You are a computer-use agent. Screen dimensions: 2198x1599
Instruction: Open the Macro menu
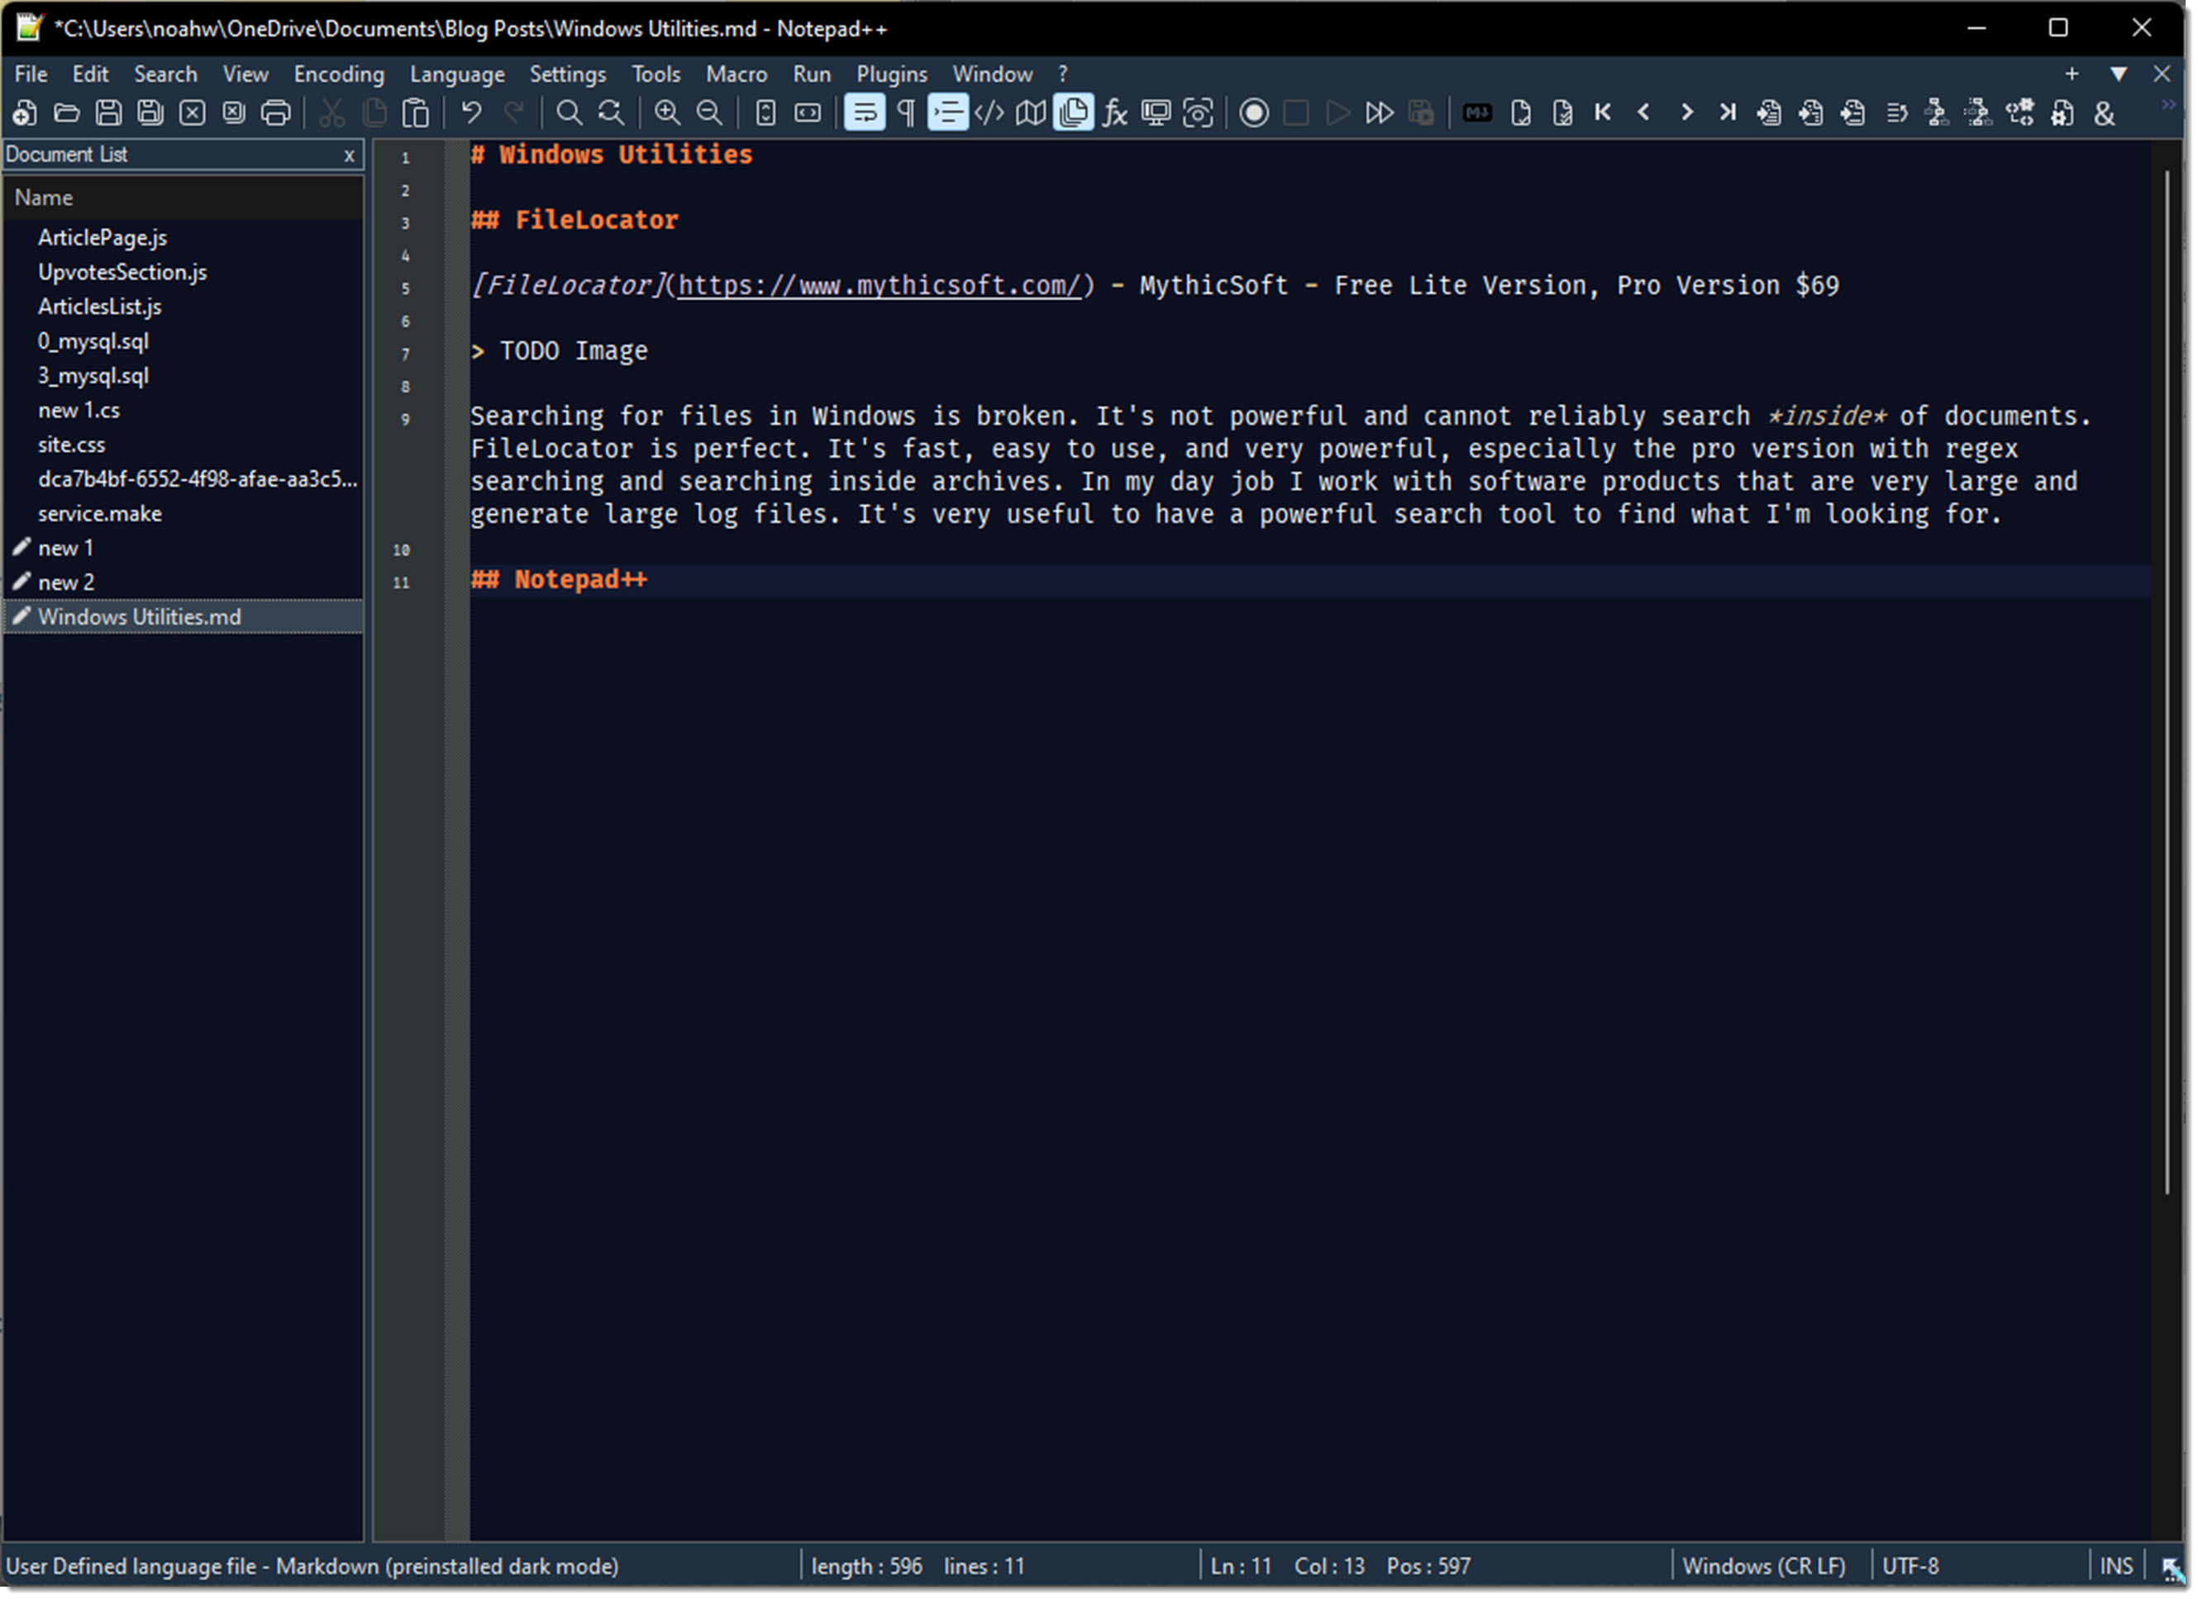737,74
